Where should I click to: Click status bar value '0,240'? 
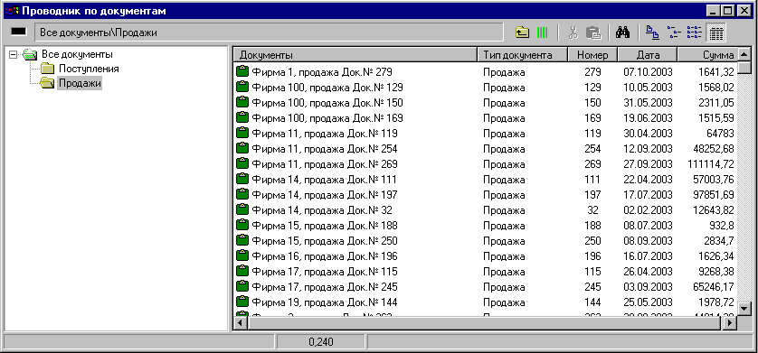click(321, 342)
